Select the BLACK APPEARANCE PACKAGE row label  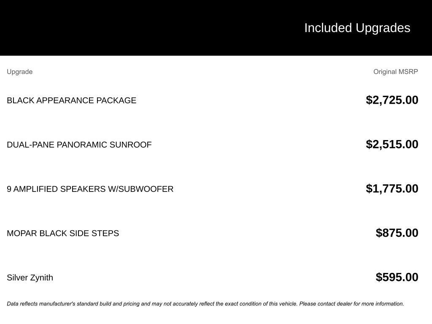click(x=71, y=100)
